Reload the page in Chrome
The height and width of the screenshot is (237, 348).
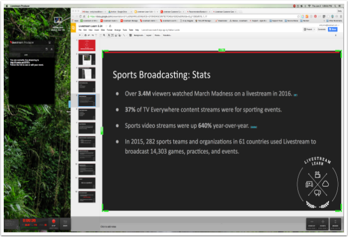81,17
